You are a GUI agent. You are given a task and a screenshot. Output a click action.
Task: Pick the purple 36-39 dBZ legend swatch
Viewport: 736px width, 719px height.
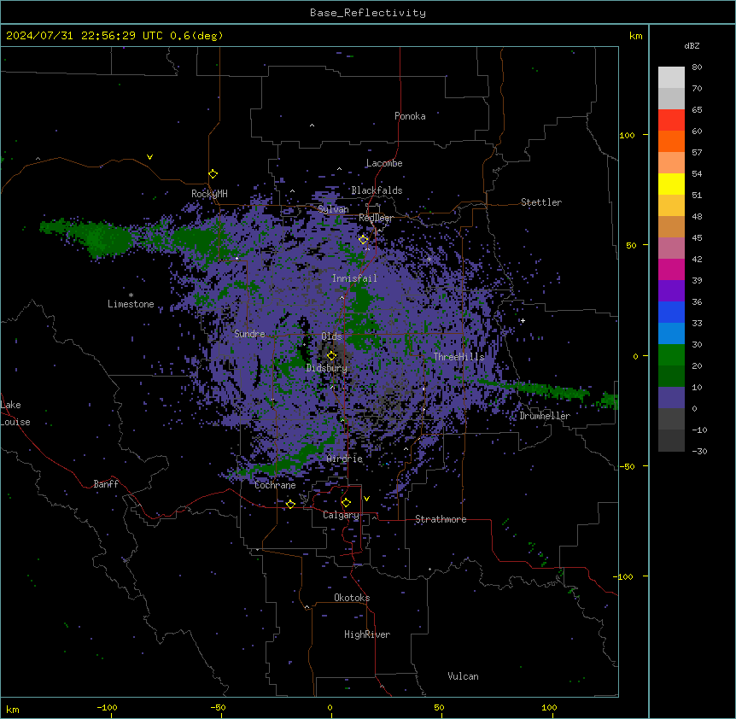671,291
